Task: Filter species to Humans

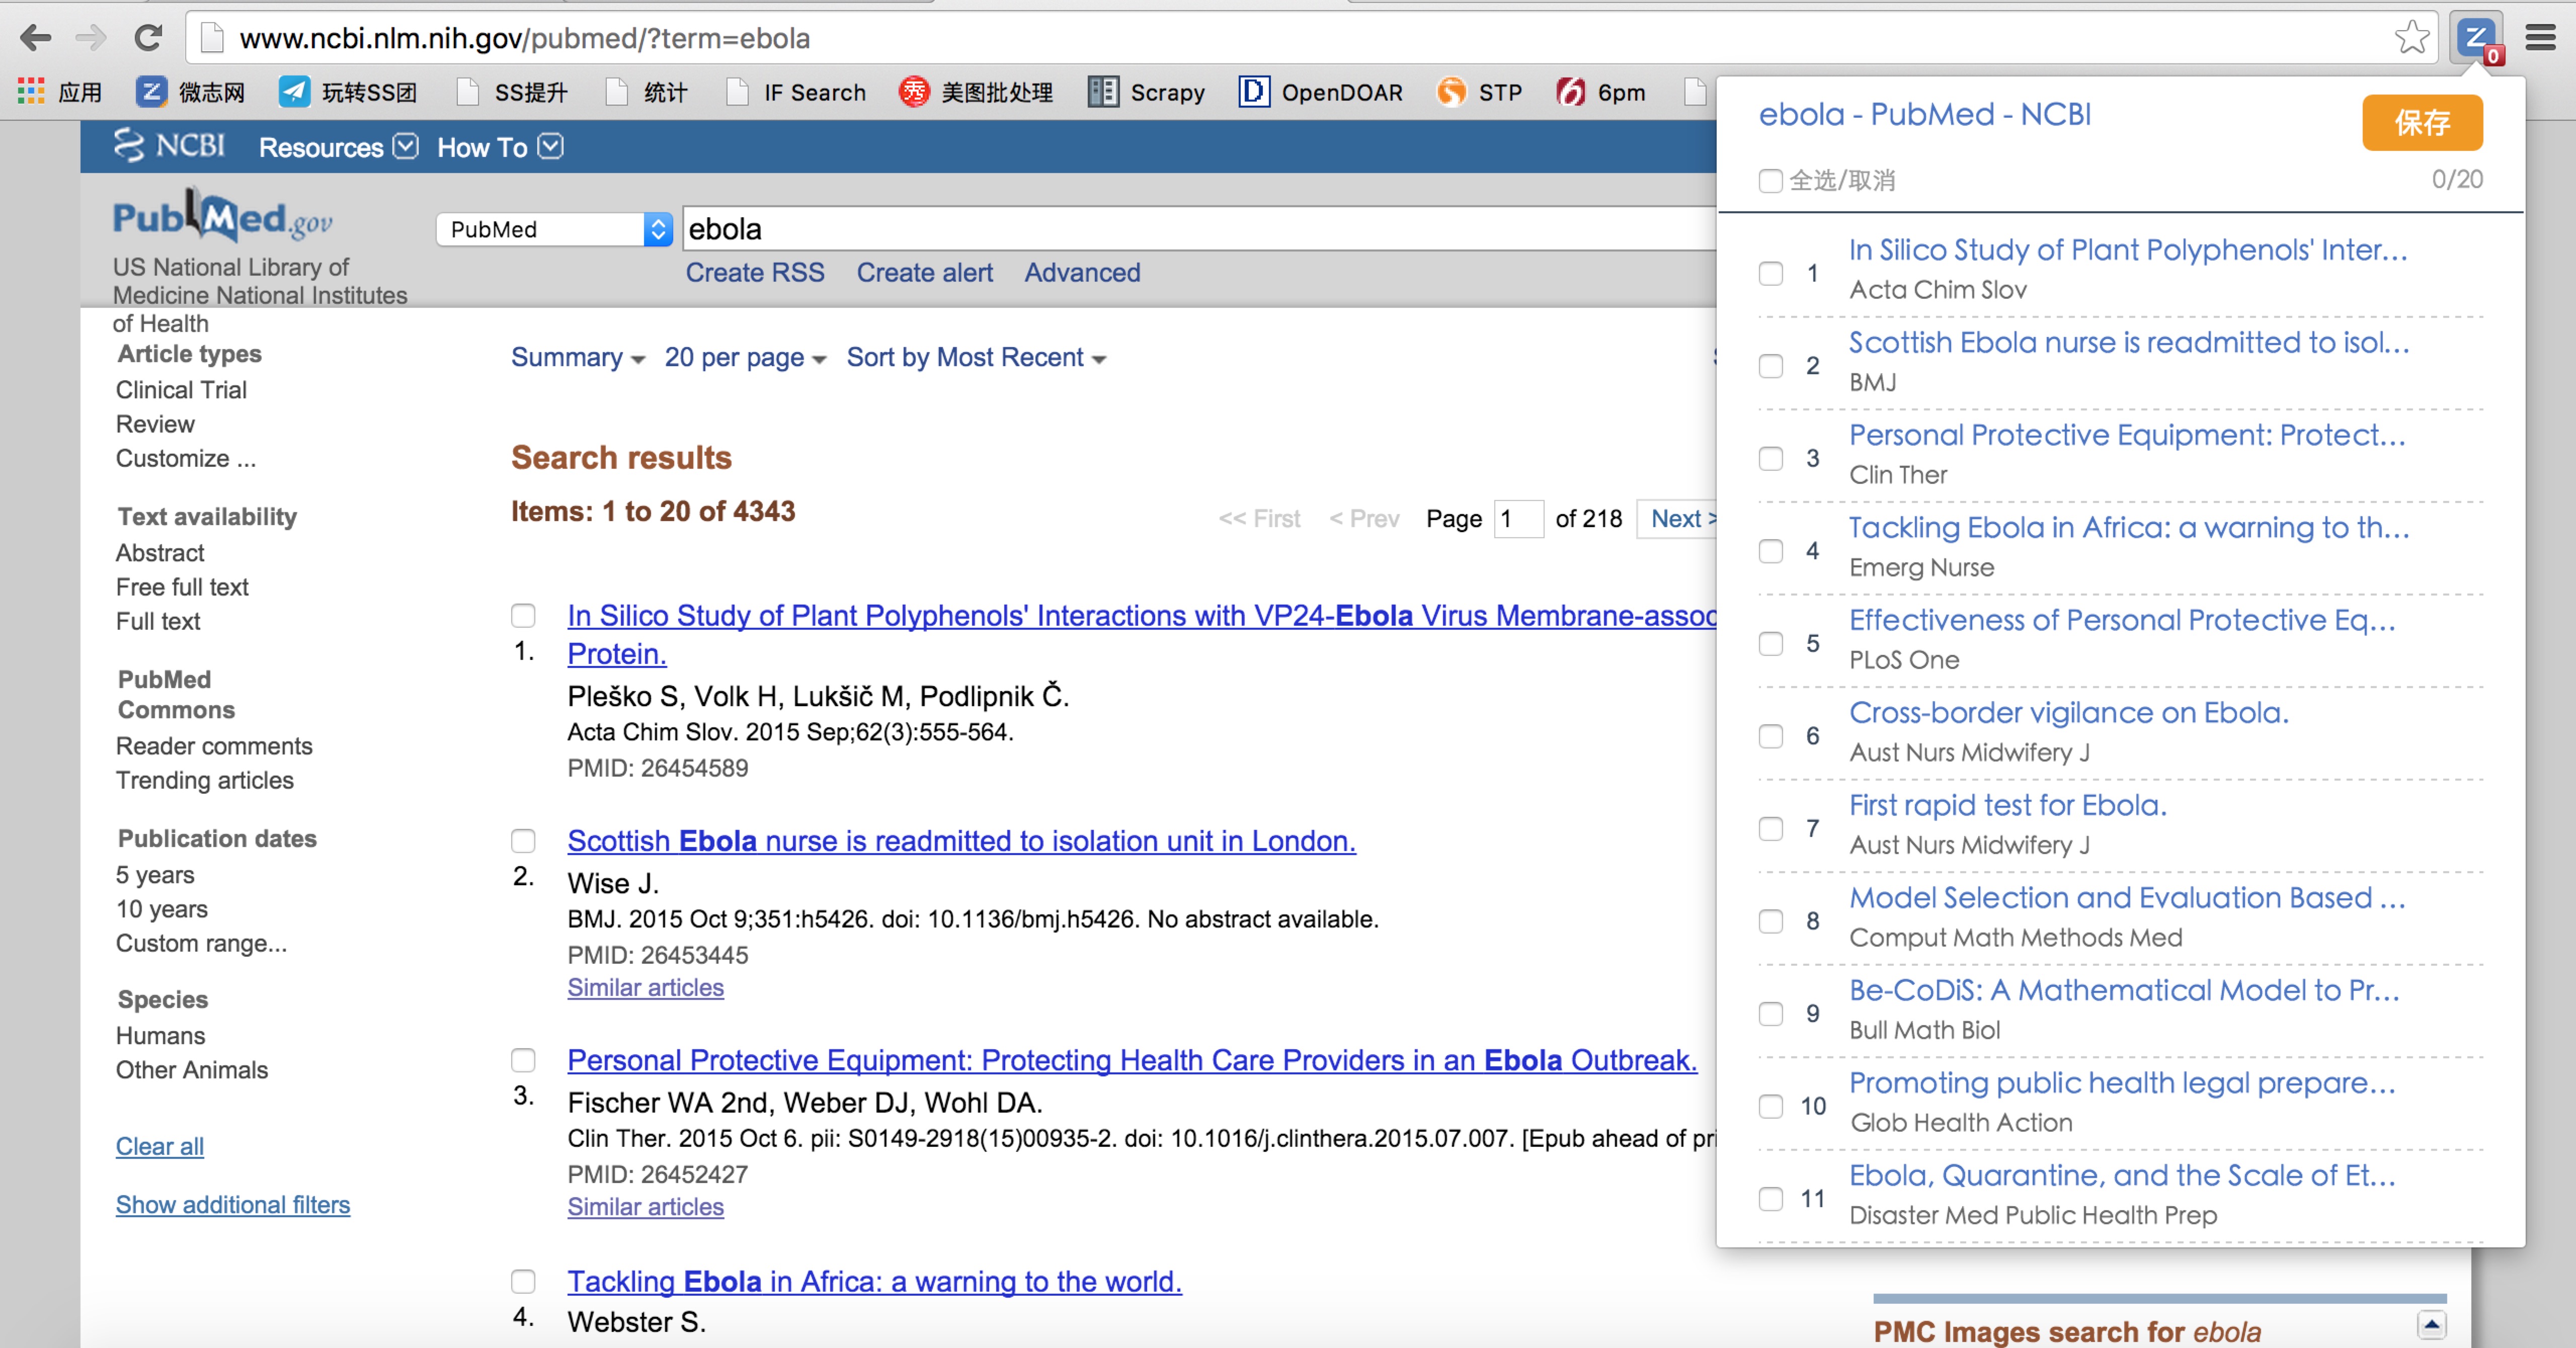Action: point(160,1035)
